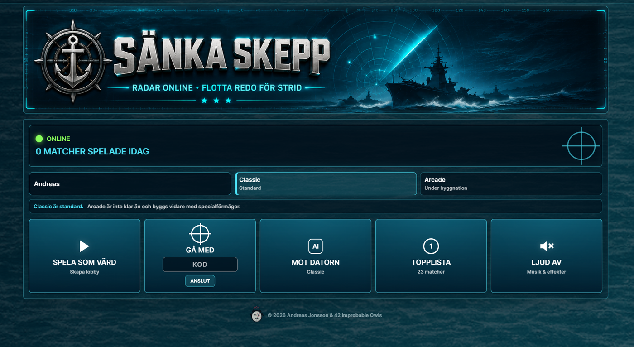634x347 pixels.
Task: Edit the player name field Andreas
Action: pyautogui.click(x=130, y=183)
